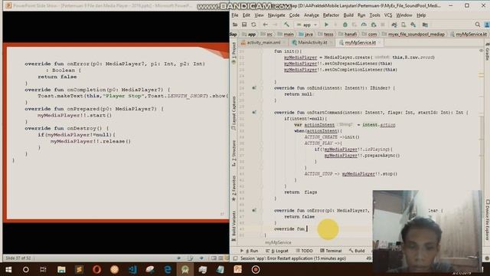Click the app breadcrumb in navigation bar
490x276 pixels.
pyautogui.click(x=249, y=34)
